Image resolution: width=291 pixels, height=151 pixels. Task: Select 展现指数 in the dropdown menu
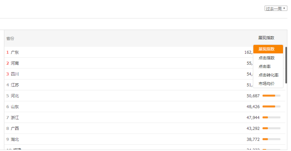[x=266, y=49]
